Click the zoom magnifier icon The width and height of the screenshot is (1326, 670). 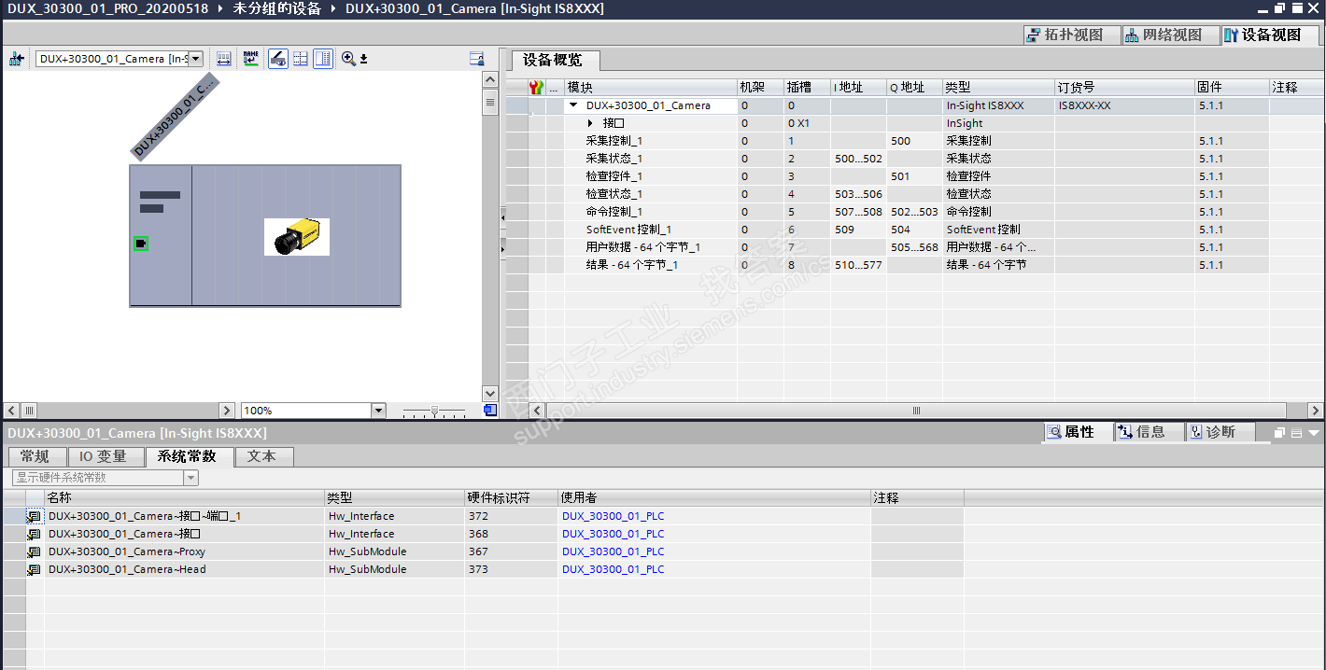pos(348,59)
